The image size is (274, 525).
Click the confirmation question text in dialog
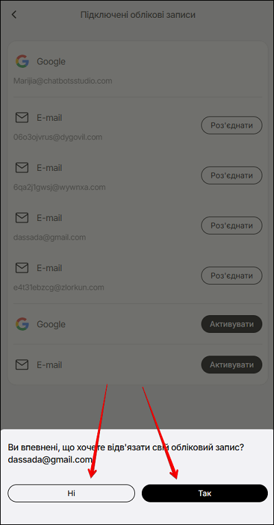pos(125,447)
